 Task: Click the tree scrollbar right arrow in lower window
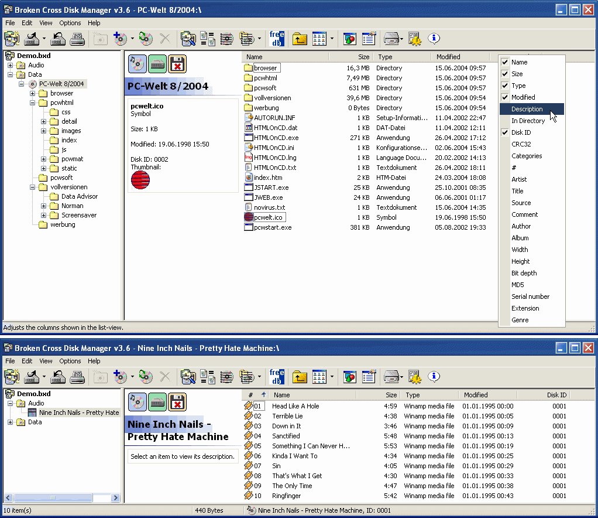pyautogui.click(x=115, y=497)
